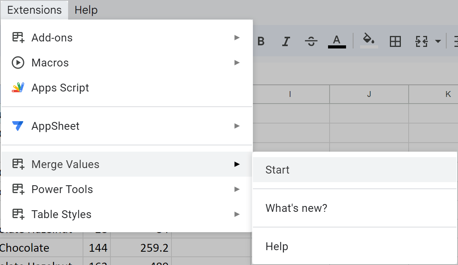Apply bold formatting from the toolbar
Screen dimensions: 458x265
tap(261, 41)
